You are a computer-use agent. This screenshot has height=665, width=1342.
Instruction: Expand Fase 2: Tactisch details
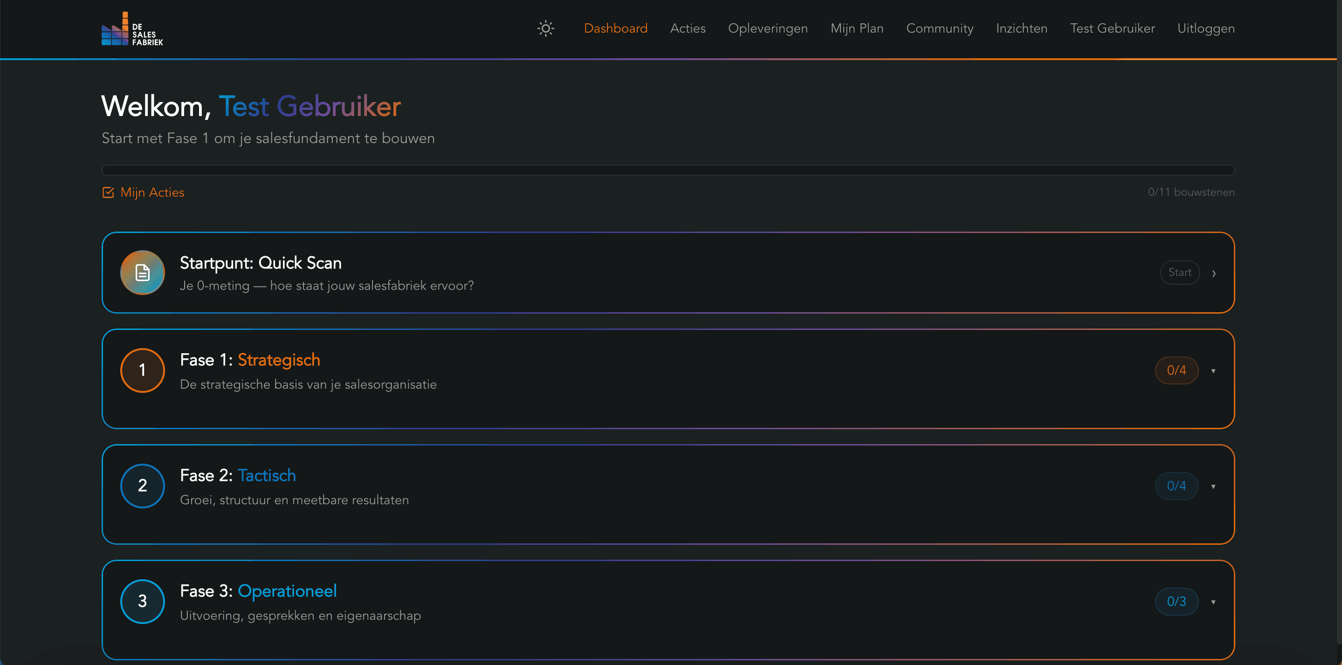click(1214, 486)
